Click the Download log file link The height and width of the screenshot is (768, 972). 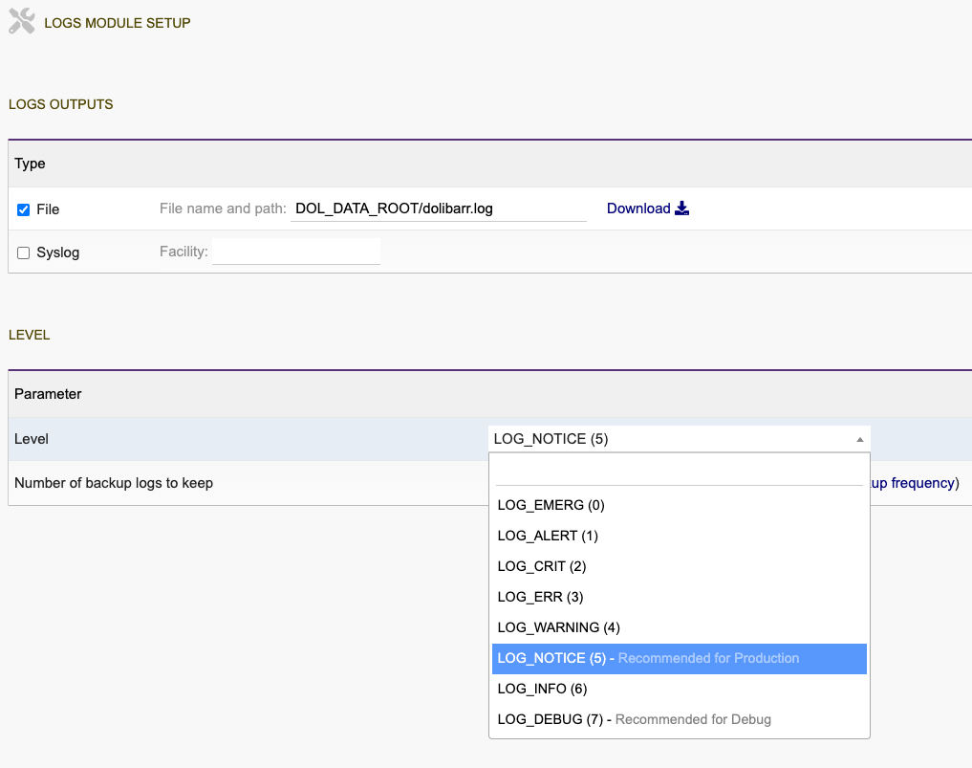(x=637, y=208)
